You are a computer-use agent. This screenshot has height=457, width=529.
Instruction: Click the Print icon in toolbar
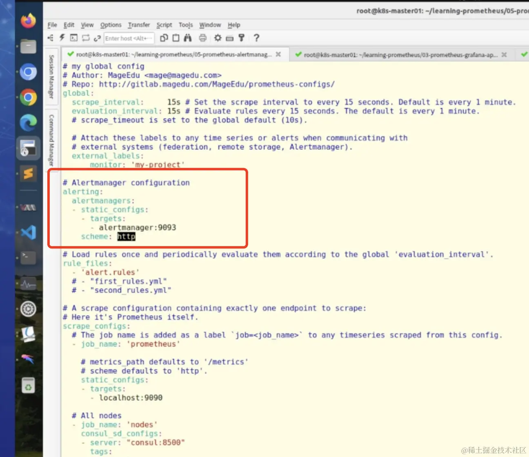(202, 38)
